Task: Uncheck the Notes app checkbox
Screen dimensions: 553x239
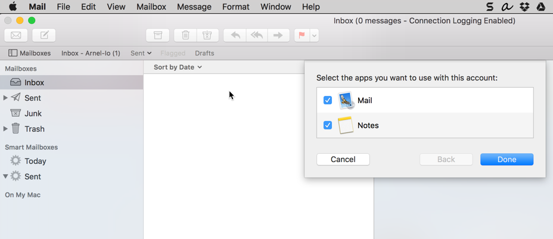Action: (328, 125)
